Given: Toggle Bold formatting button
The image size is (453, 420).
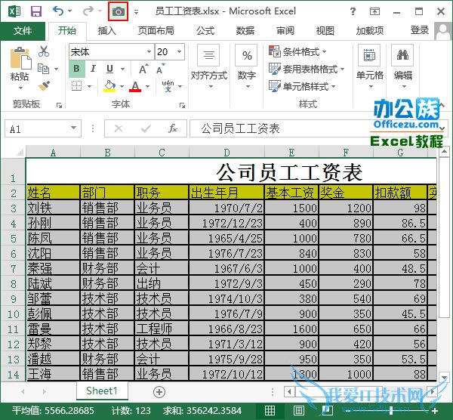Looking at the screenshot, I should pos(75,69).
